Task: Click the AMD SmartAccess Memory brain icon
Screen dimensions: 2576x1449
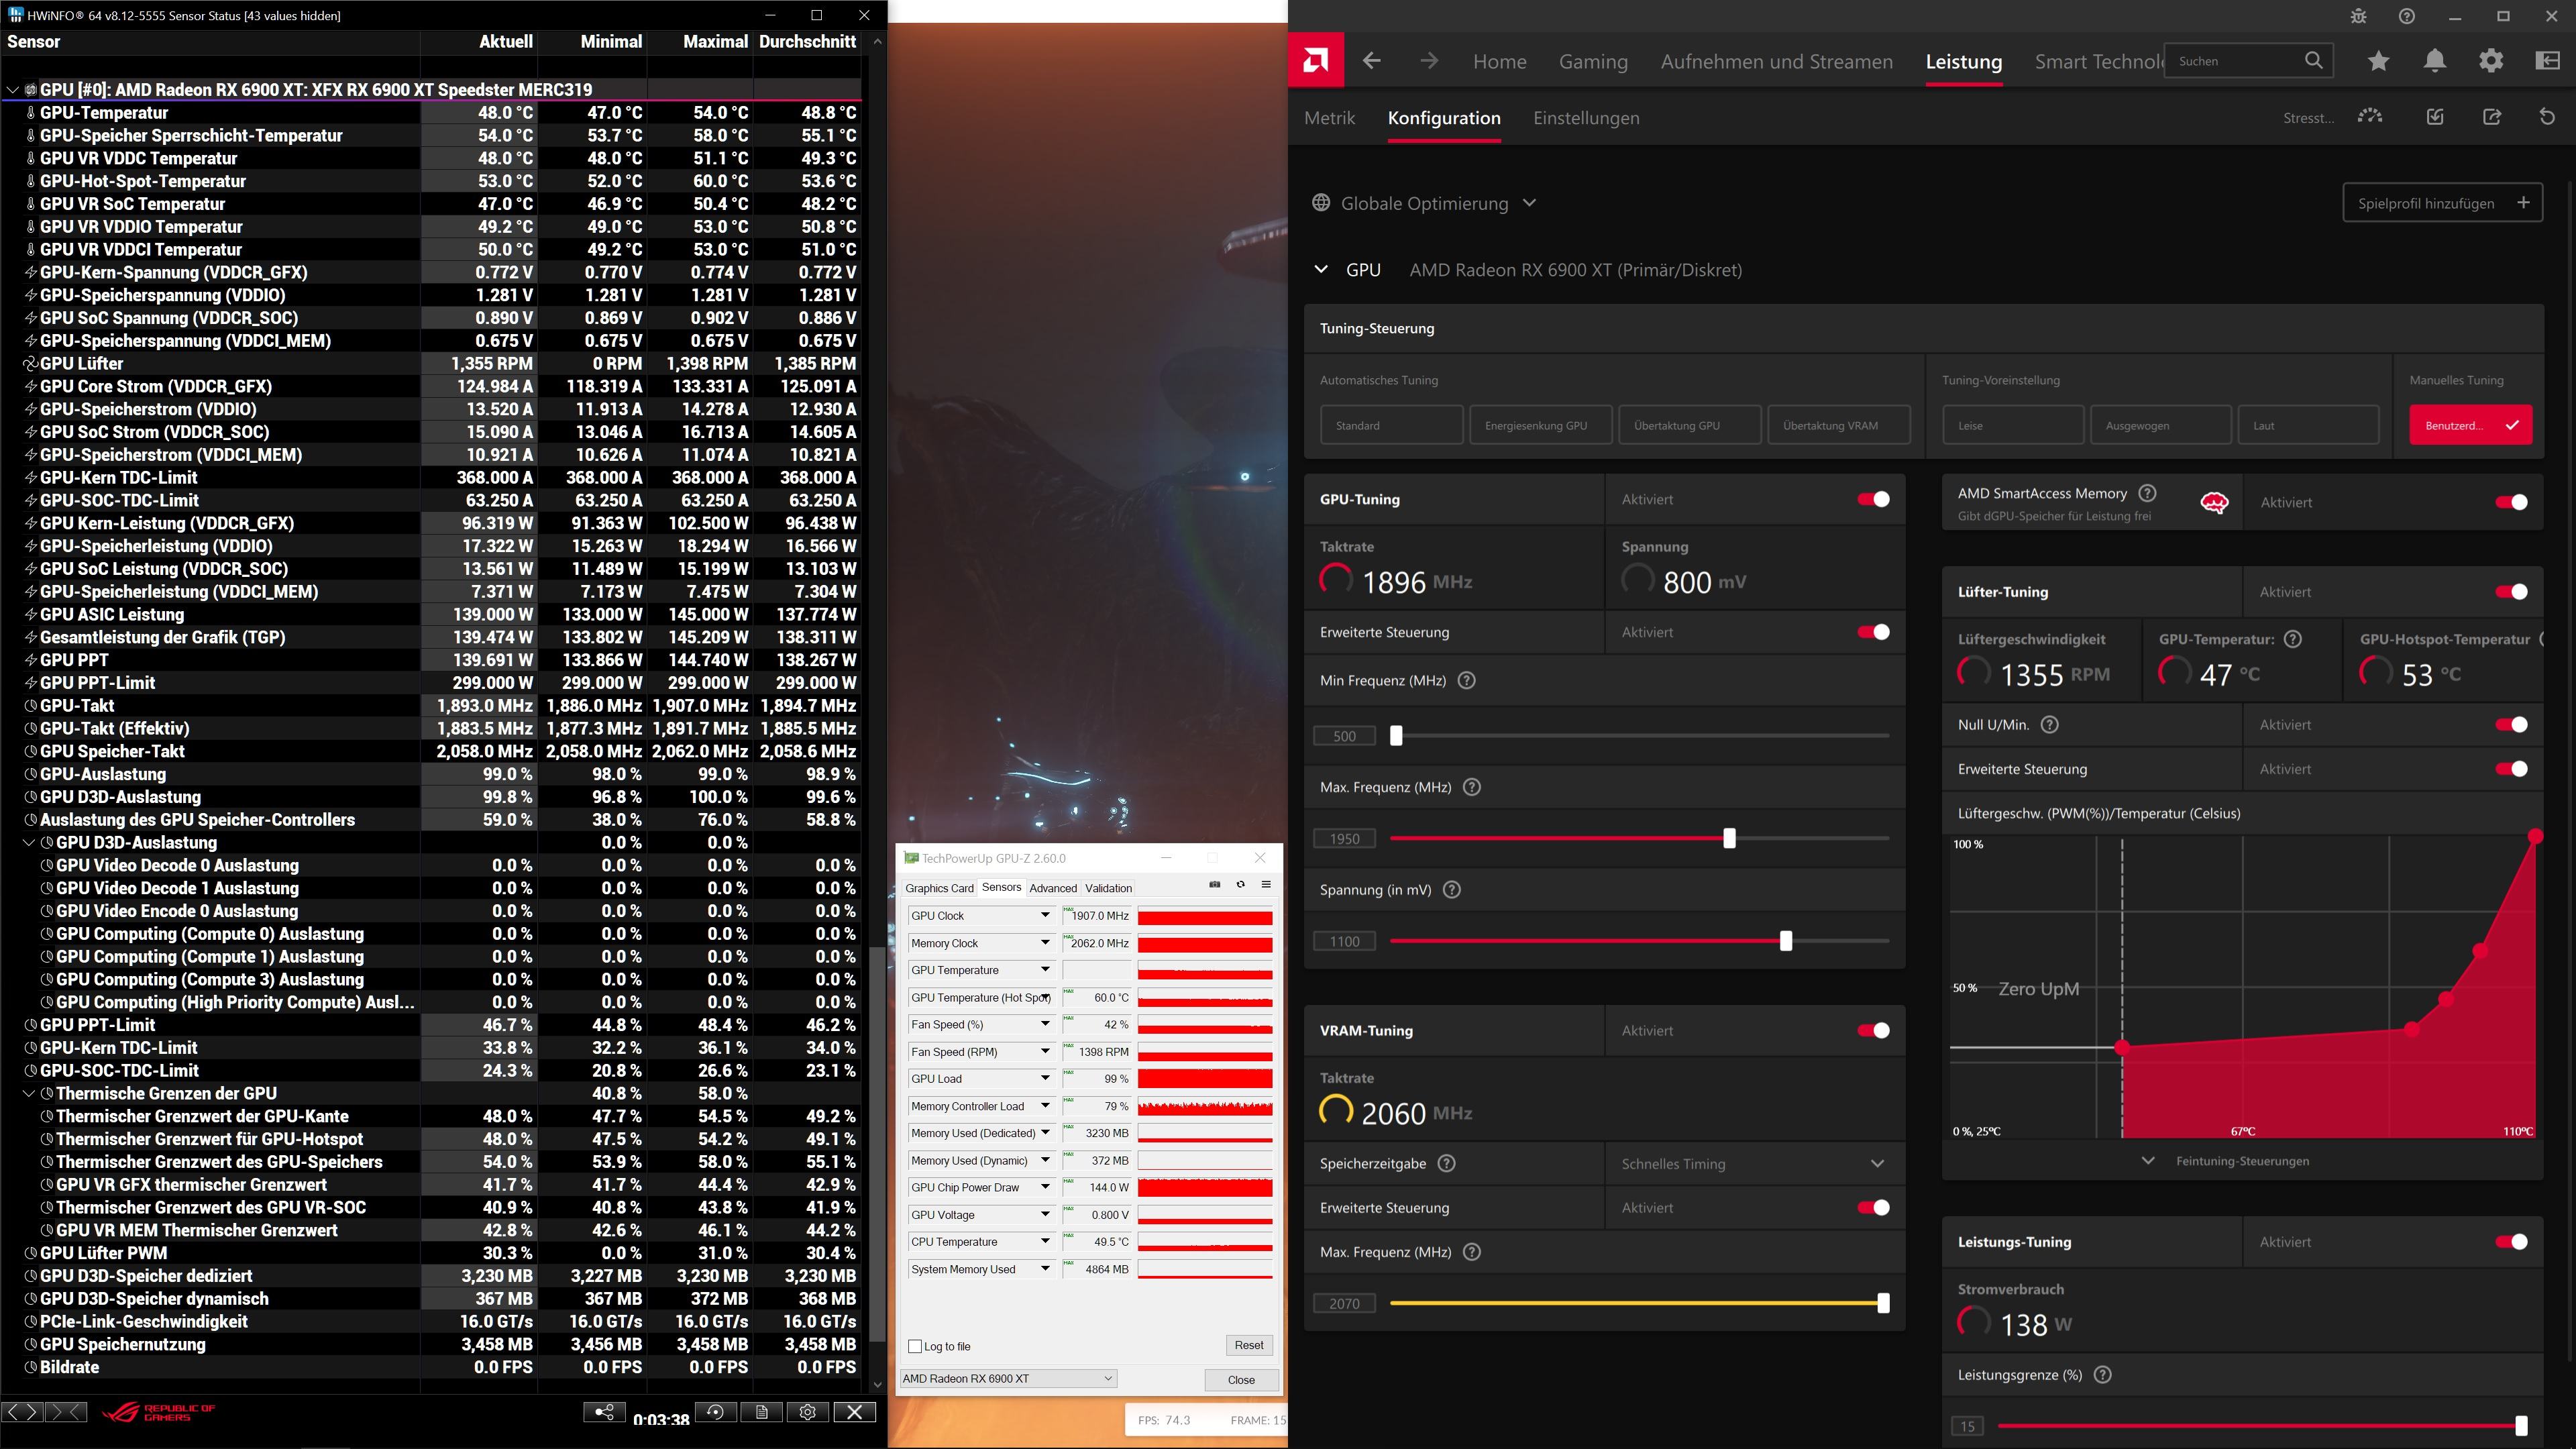Action: click(2214, 503)
